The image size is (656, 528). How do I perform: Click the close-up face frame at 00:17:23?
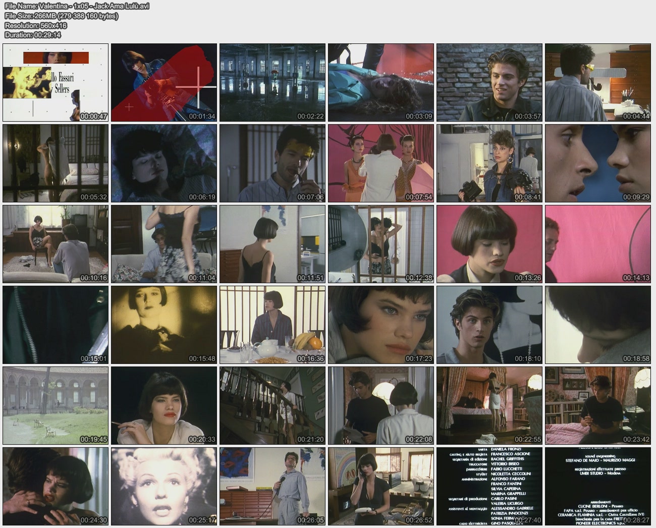click(381, 325)
